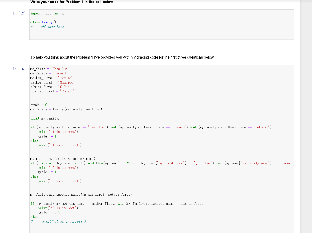Click the print('q2 is correct') line

point(58,168)
